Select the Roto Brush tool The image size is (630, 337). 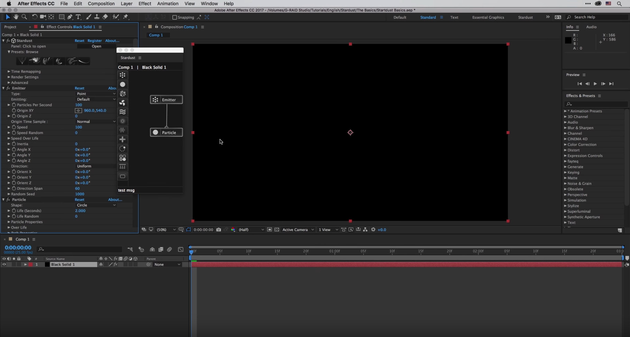[115, 17]
